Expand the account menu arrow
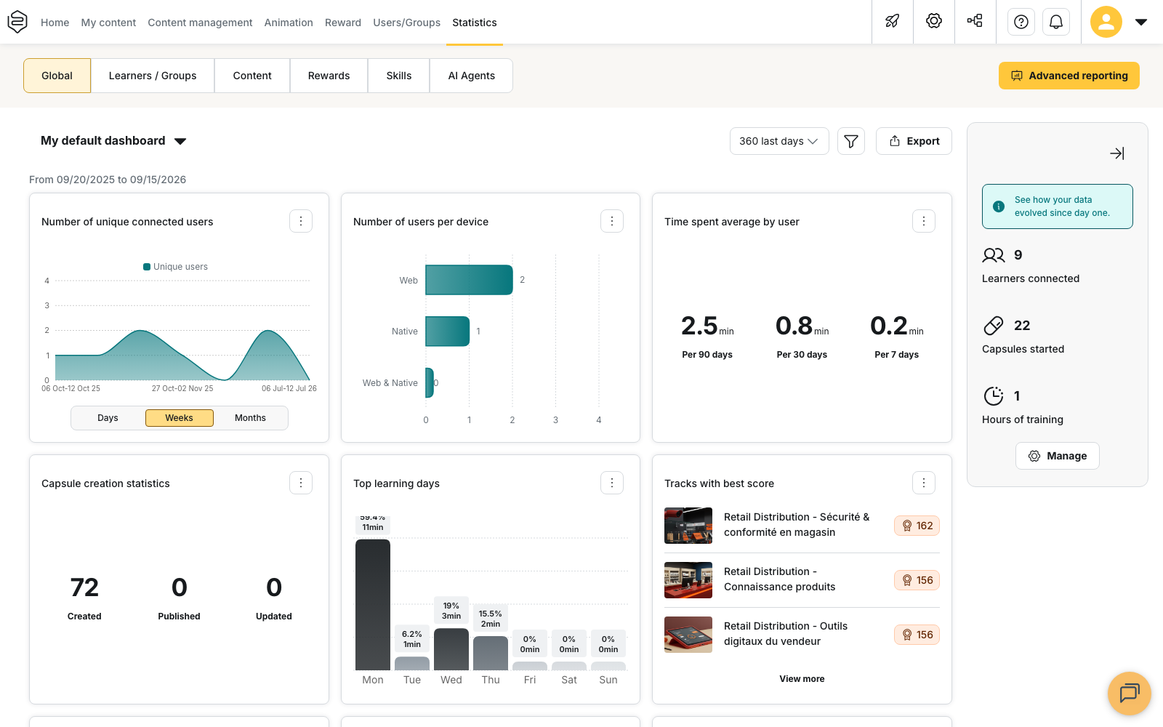This screenshot has height=727, width=1163. pyautogui.click(x=1141, y=22)
